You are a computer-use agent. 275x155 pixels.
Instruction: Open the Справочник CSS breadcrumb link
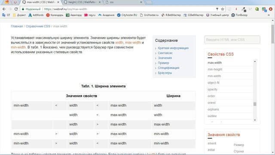38,26
